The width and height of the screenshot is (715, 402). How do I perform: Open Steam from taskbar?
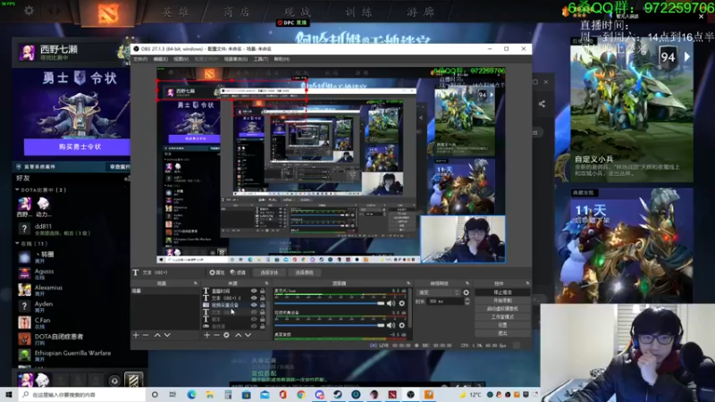338,395
